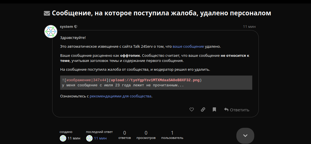Open "рекомендациями для сообщества" guidelines link
The image size is (311, 144).
[x=120, y=96]
